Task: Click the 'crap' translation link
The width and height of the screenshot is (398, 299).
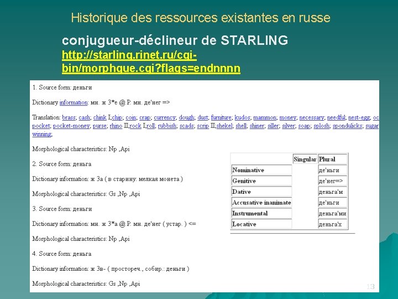Action: tap(145, 117)
